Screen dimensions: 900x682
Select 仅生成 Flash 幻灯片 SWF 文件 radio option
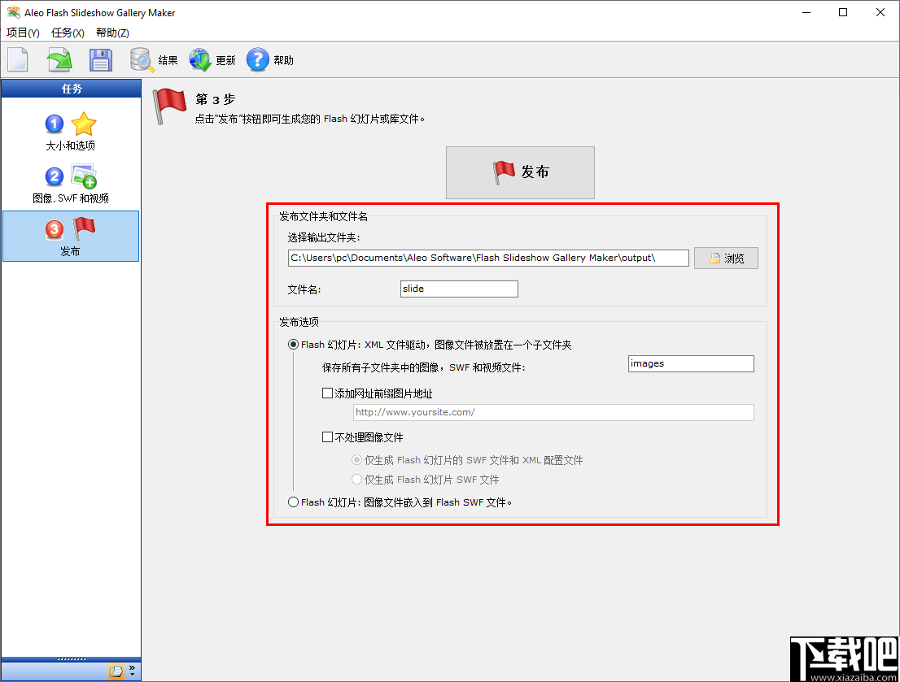pos(357,480)
